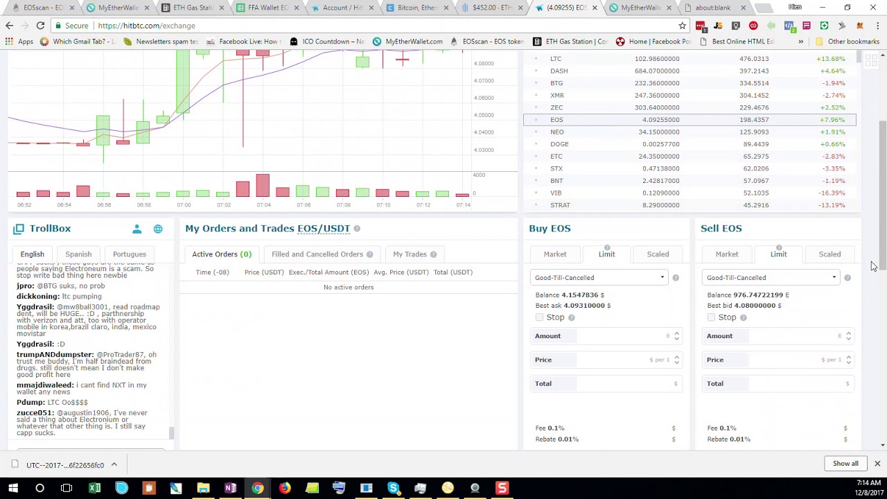Open help icon beside Sell Stop
This screenshot has height=499, width=887.
click(x=743, y=317)
